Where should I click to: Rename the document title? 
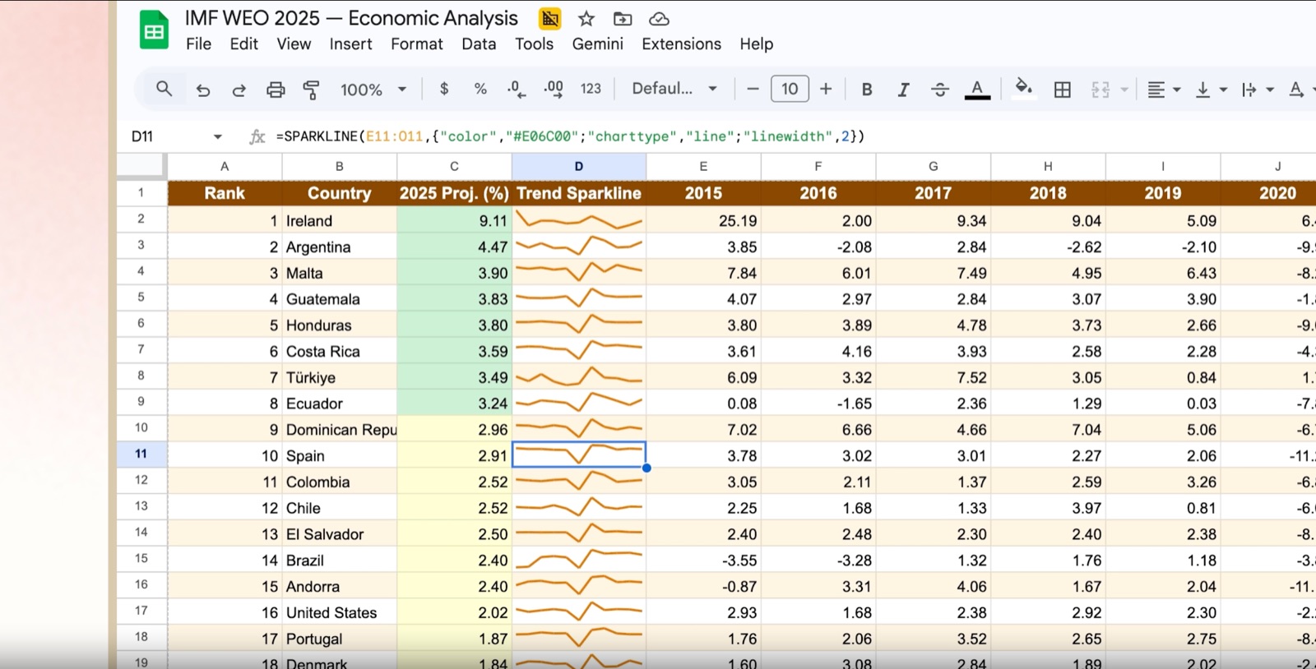click(351, 18)
